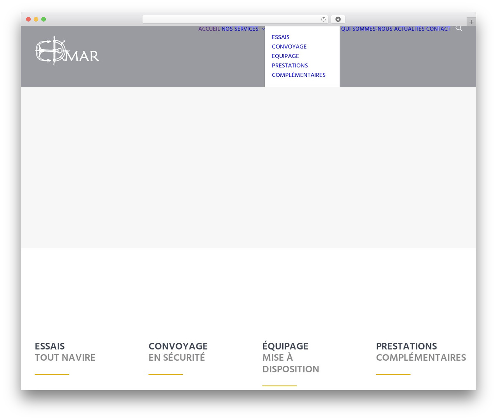Expand the NOS SERVICES chevron arrow
497x420 pixels.
coord(263,29)
